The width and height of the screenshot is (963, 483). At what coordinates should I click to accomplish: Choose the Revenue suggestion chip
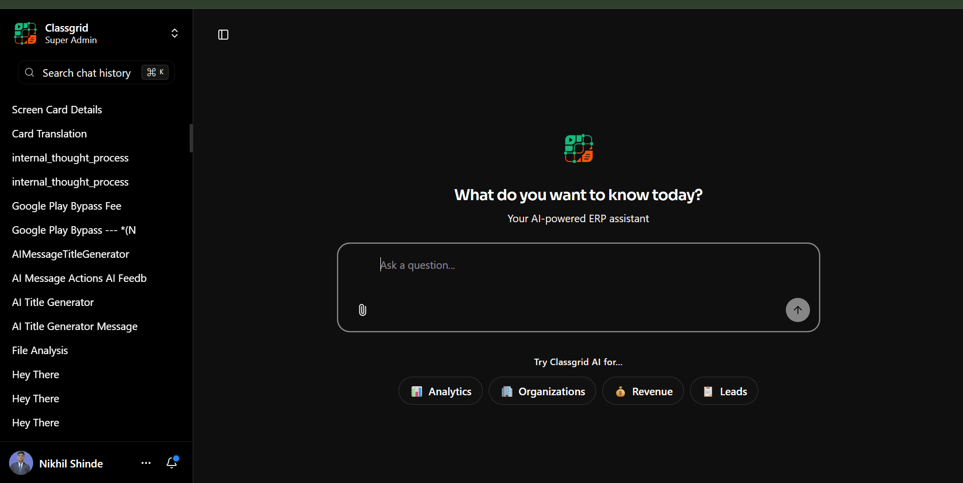pyautogui.click(x=643, y=391)
